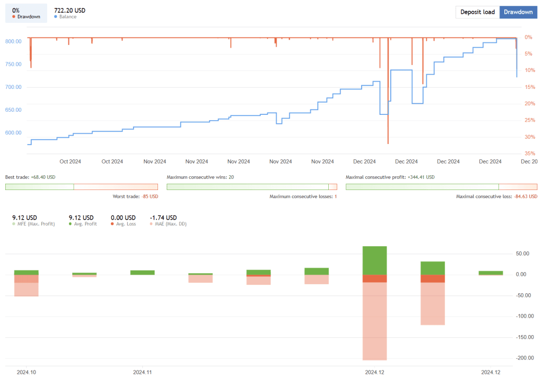Image resolution: width=543 pixels, height=379 pixels.
Task: Switch to the Deposit load view
Action: 477,12
